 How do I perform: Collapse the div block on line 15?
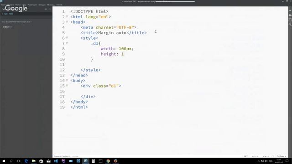click(67, 86)
